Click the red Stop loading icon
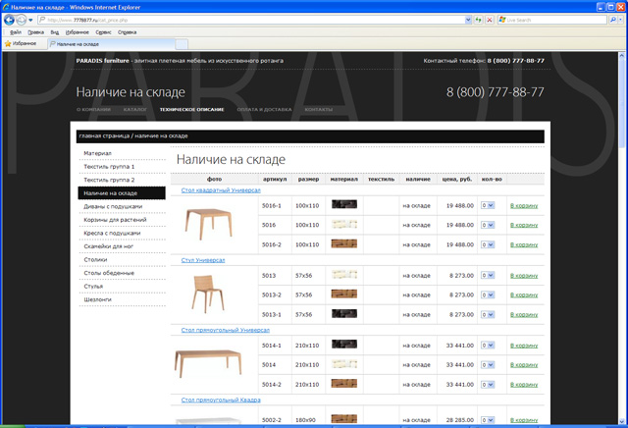 coord(490,20)
